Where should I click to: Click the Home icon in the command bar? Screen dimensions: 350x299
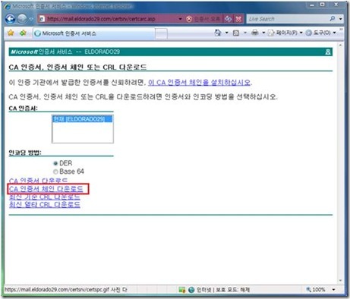(218, 33)
